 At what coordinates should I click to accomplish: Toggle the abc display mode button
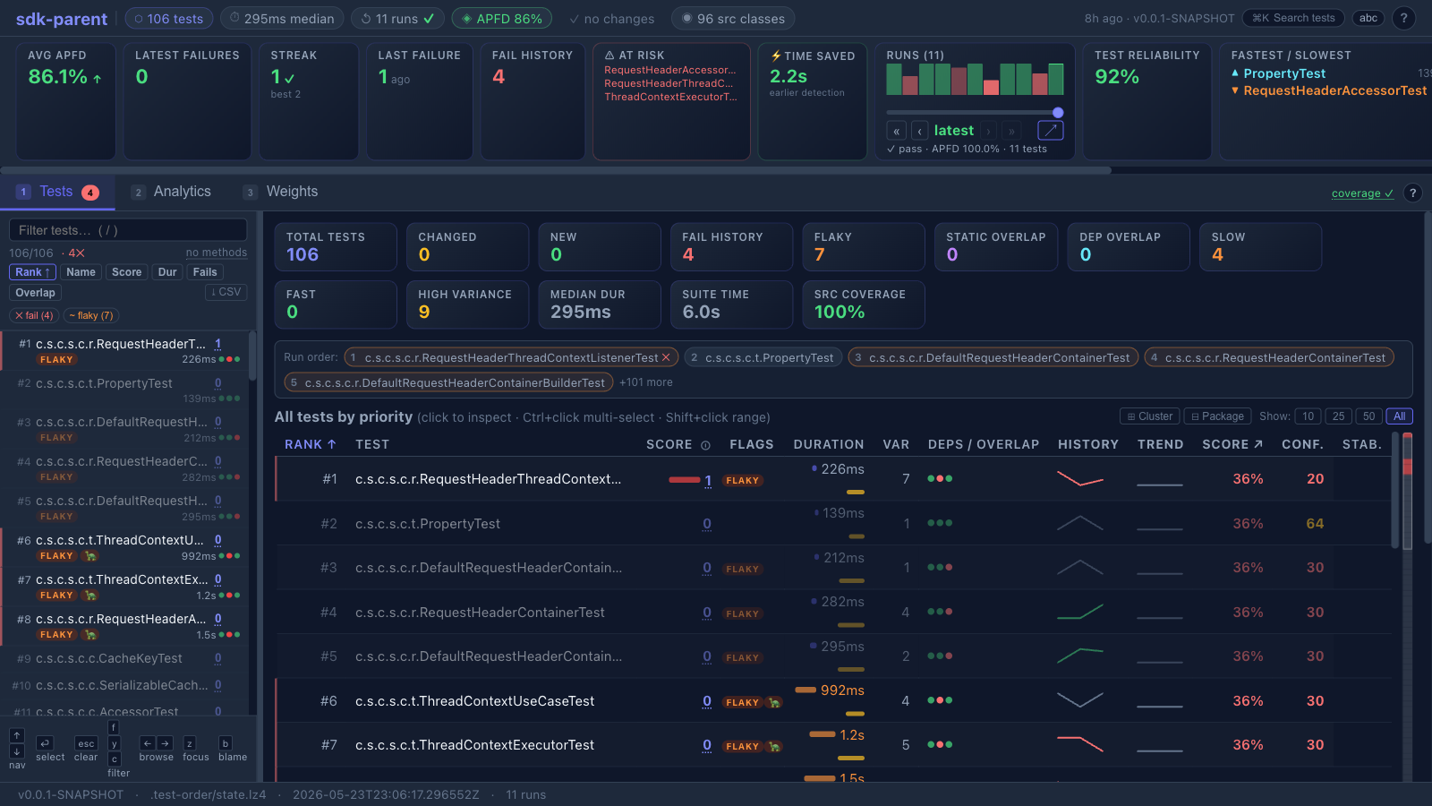[x=1368, y=18]
